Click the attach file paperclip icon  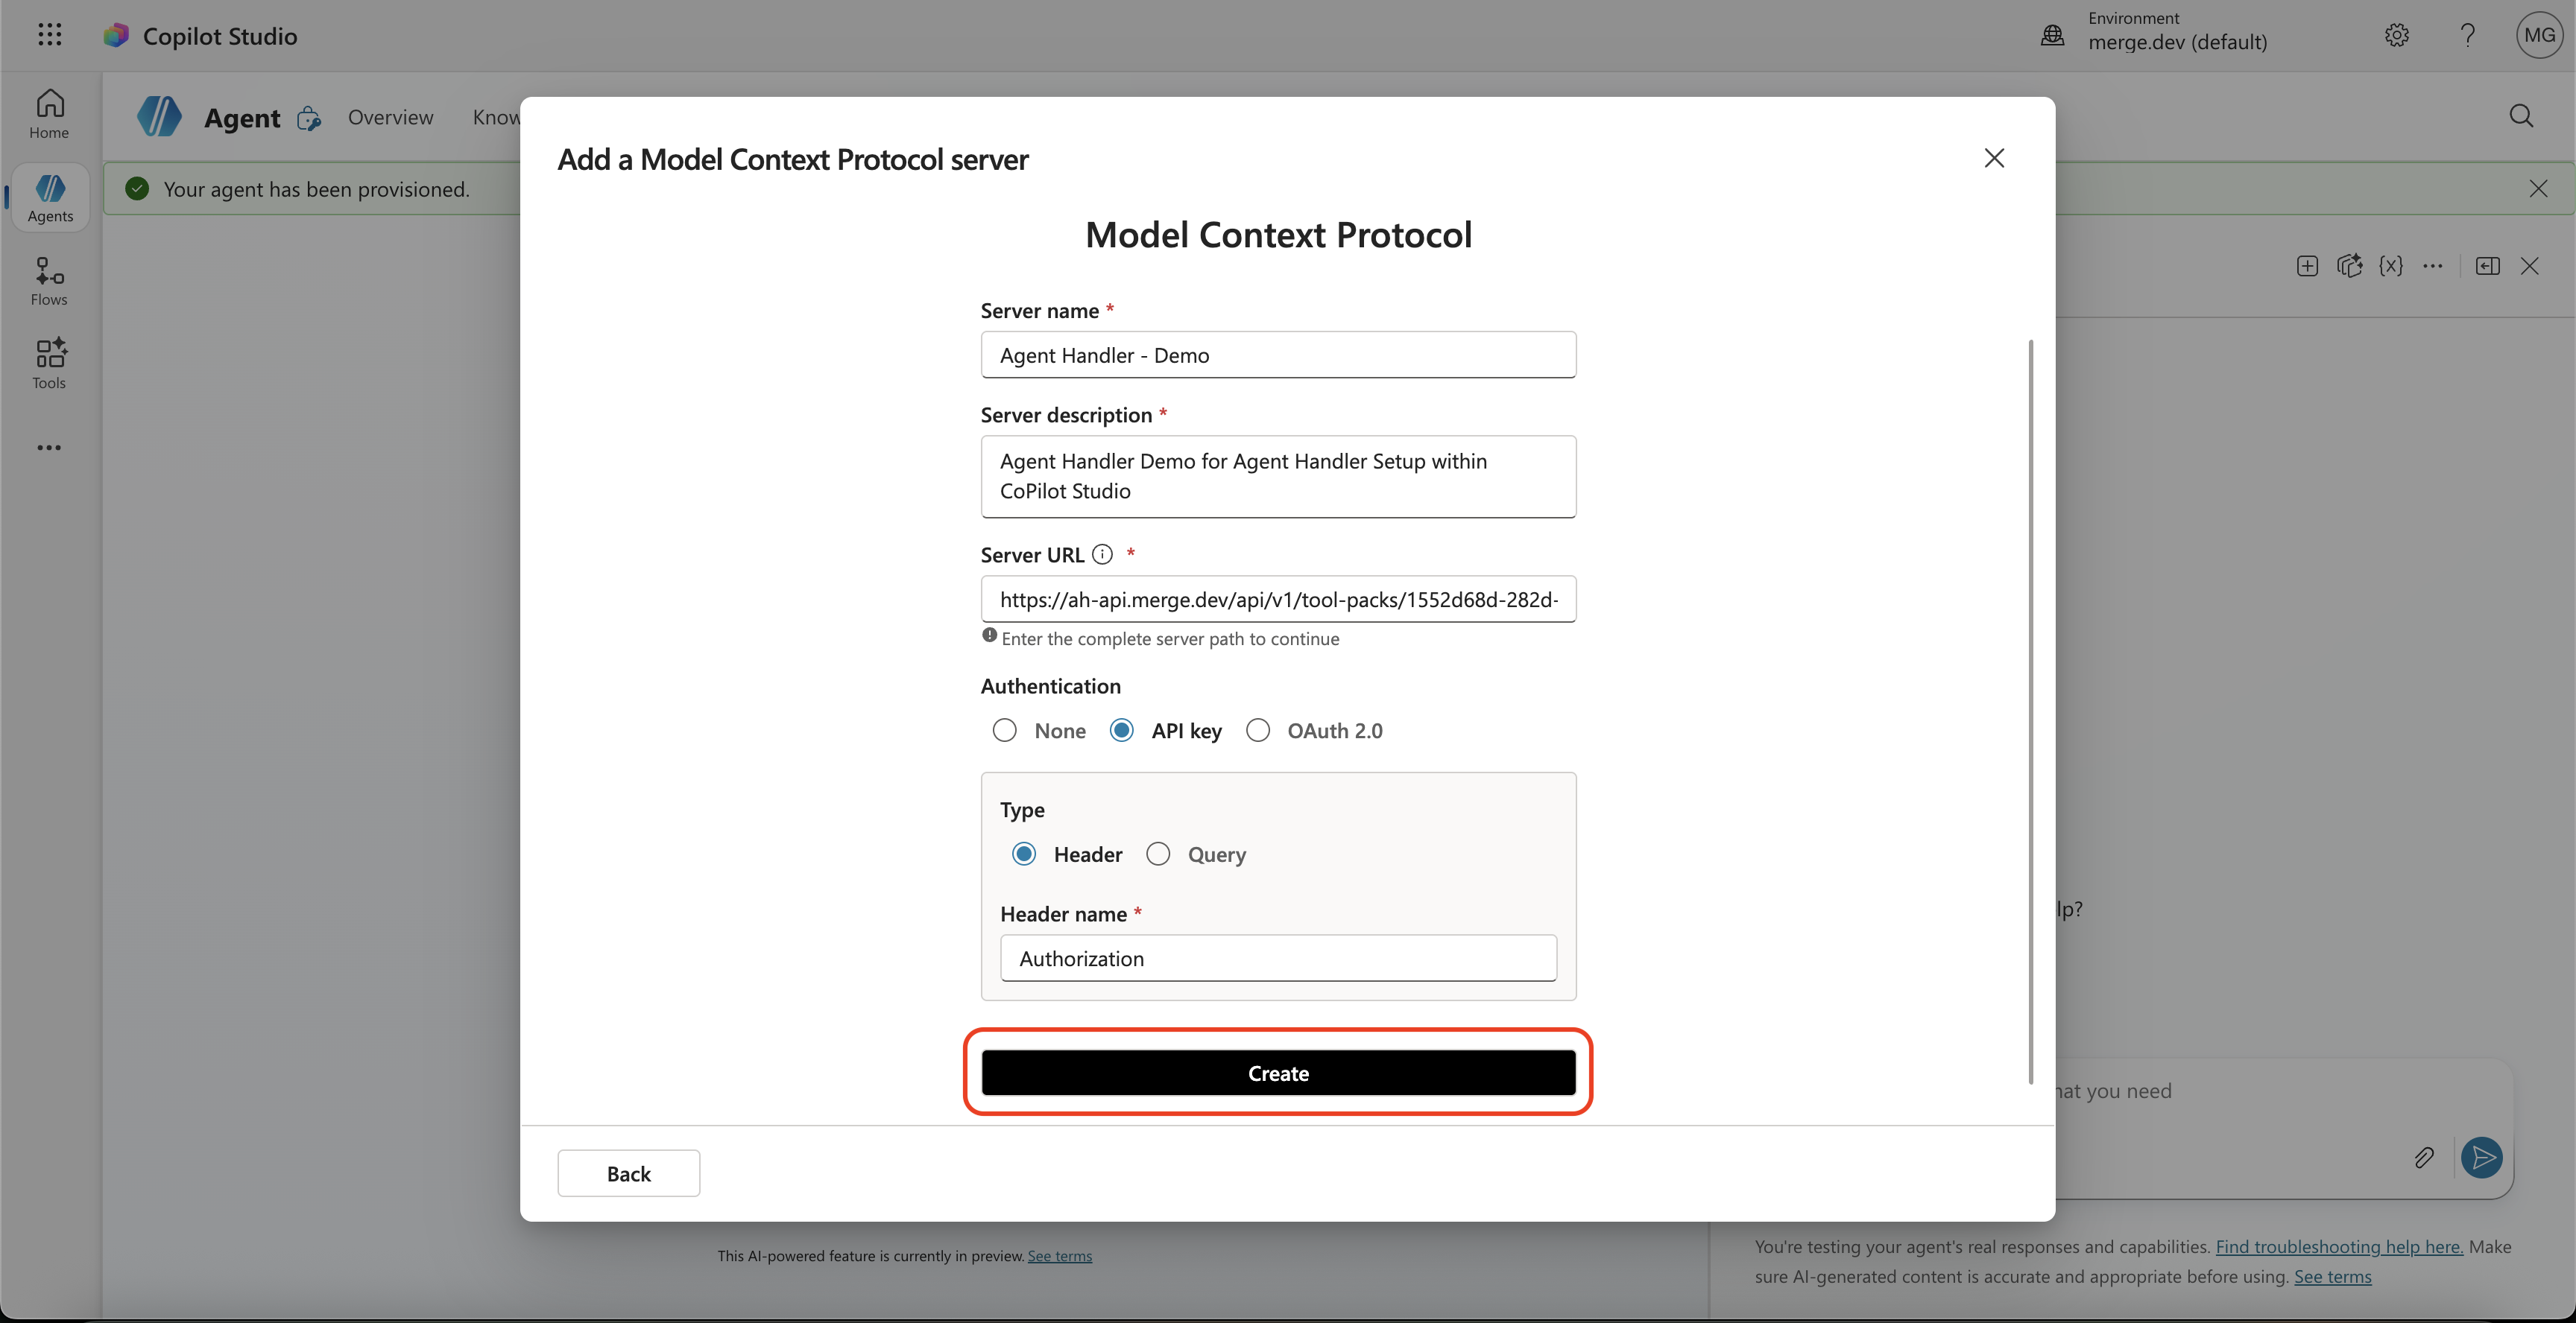click(x=2423, y=1157)
